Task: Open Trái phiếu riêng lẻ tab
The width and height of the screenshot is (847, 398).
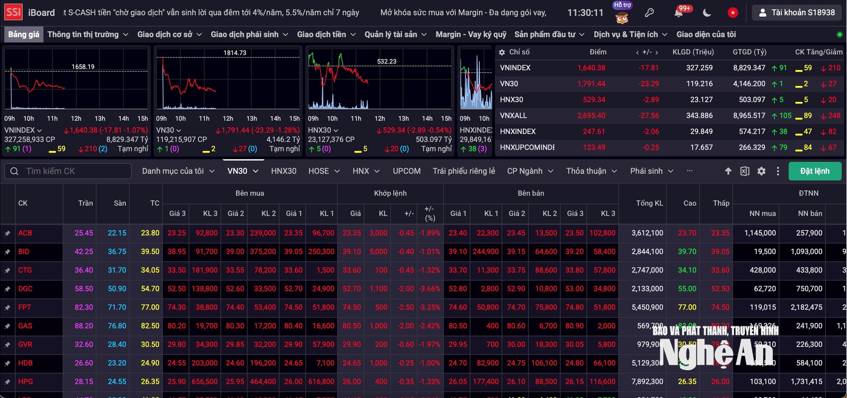Action: click(x=464, y=171)
